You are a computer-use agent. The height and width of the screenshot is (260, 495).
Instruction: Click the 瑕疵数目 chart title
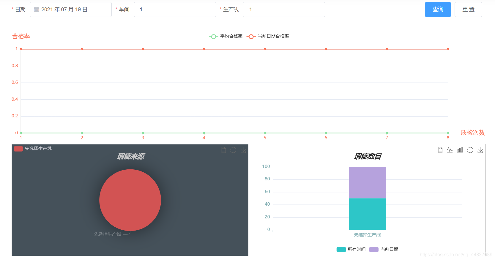tap(368, 156)
